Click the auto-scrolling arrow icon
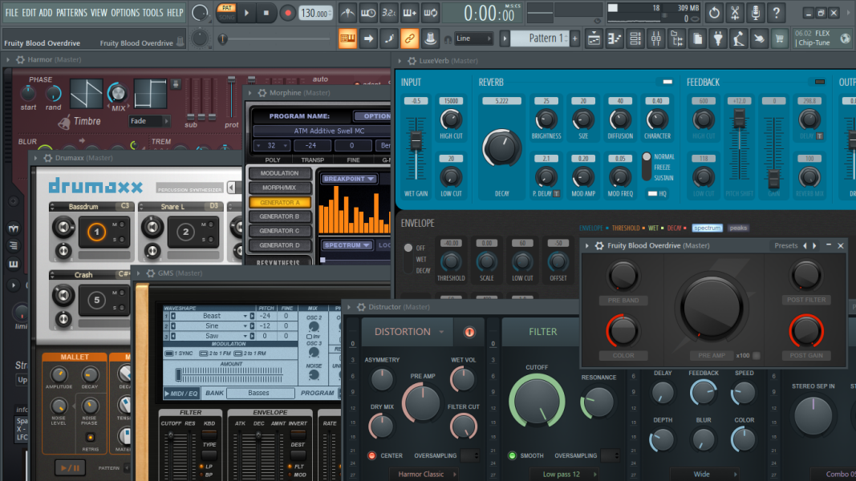 coord(368,38)
